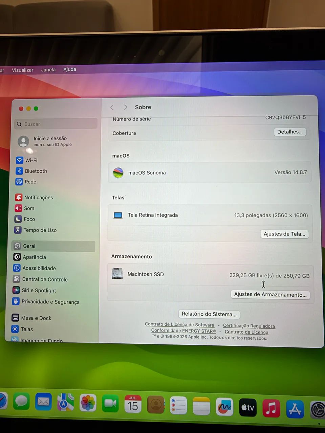Image resolution: width=325 pixels, height=433 pixels.
Task: Open Central de Controle icon
Action: pyautogui.click(x=16, y=279)
